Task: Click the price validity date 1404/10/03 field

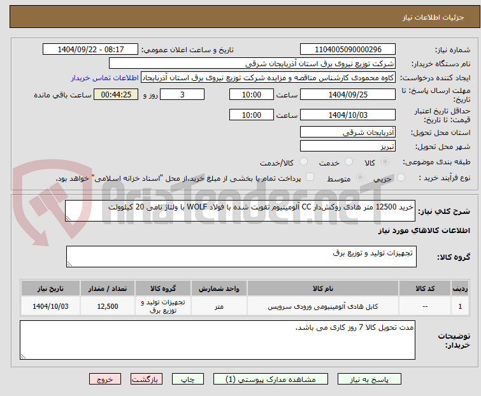Action: pos(348,115)
